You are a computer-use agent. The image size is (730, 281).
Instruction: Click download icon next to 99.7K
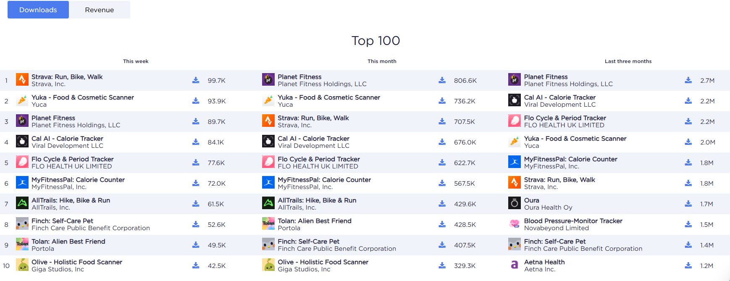[196, 80]
